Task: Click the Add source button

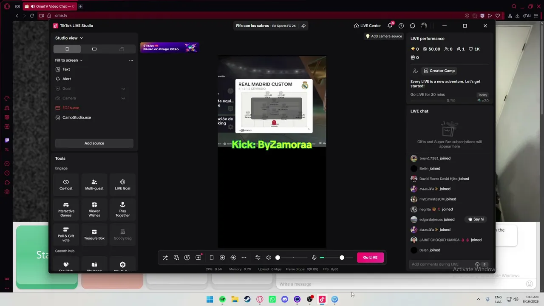Action: click(94, 143)
